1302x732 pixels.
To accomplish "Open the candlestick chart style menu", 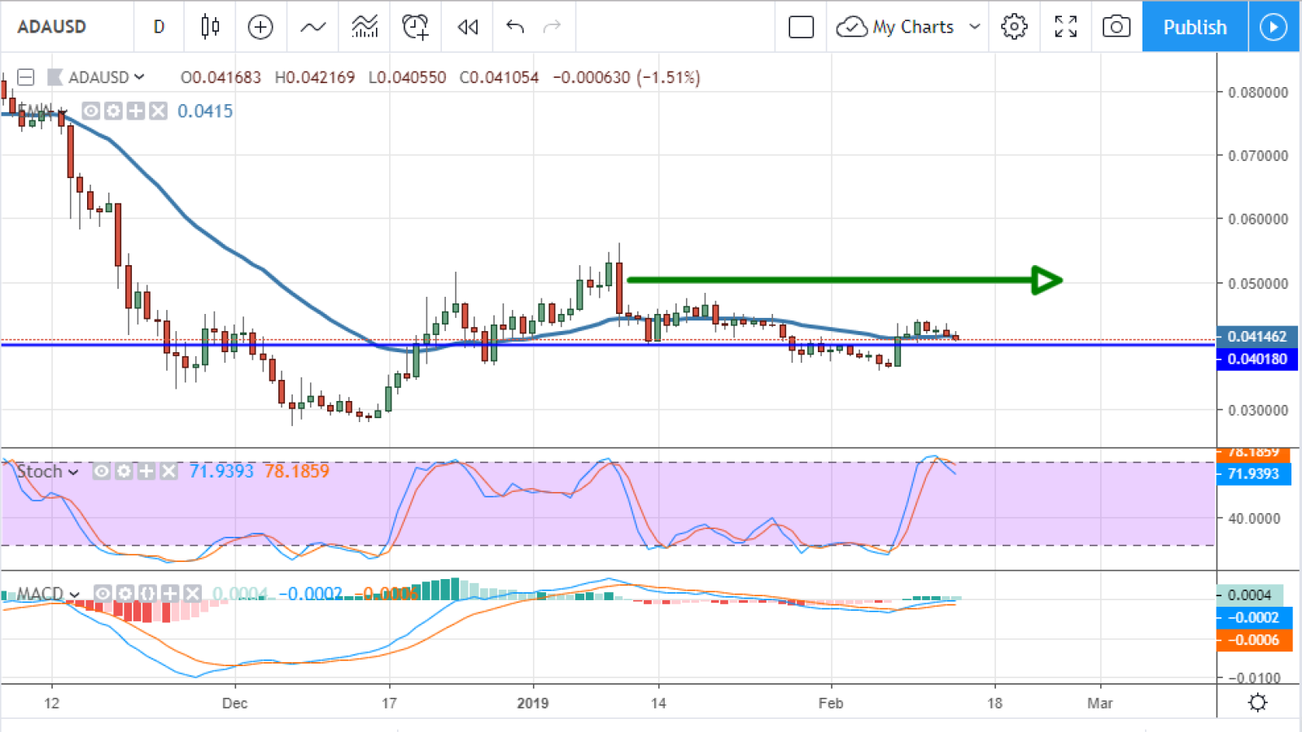I will (210, 27).
